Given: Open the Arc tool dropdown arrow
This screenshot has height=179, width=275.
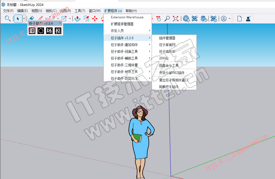Looking at the screenshot, I should (x=58, y=18).
